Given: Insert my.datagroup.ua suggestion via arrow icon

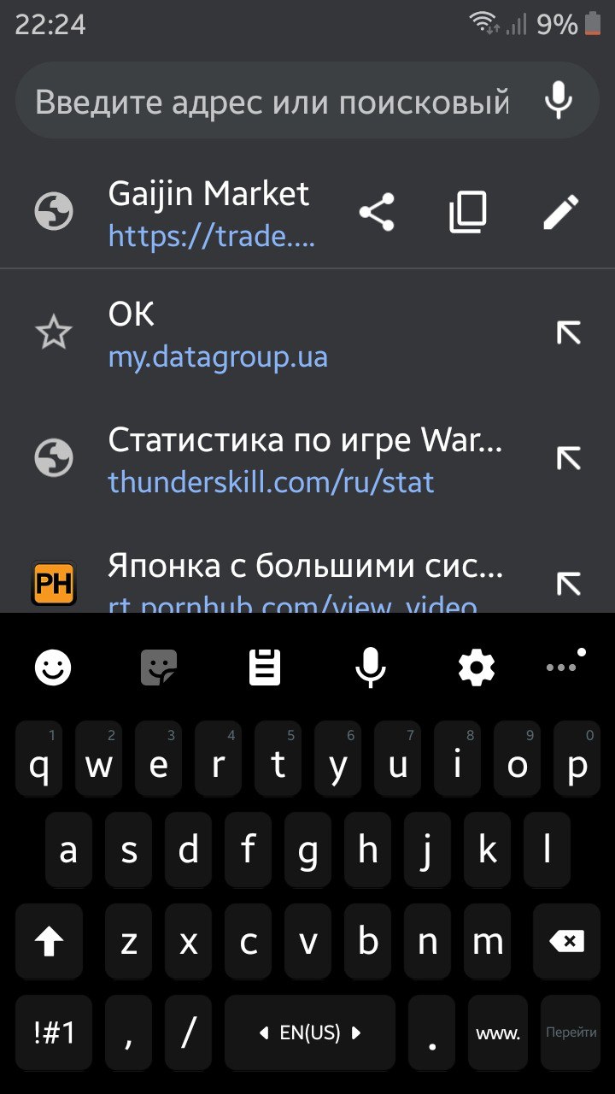Looking at the screenshot, I should point(568,332).
